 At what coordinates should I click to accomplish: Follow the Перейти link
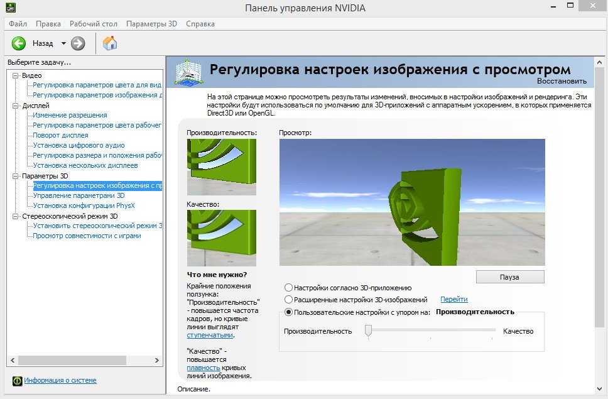[453, 300]
